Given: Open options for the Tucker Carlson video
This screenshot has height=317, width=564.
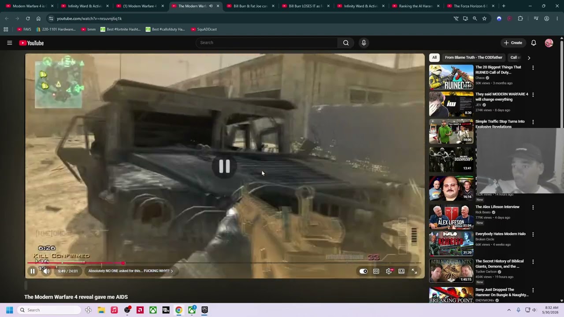Looking at the screenshot, I should coord(533,262).
